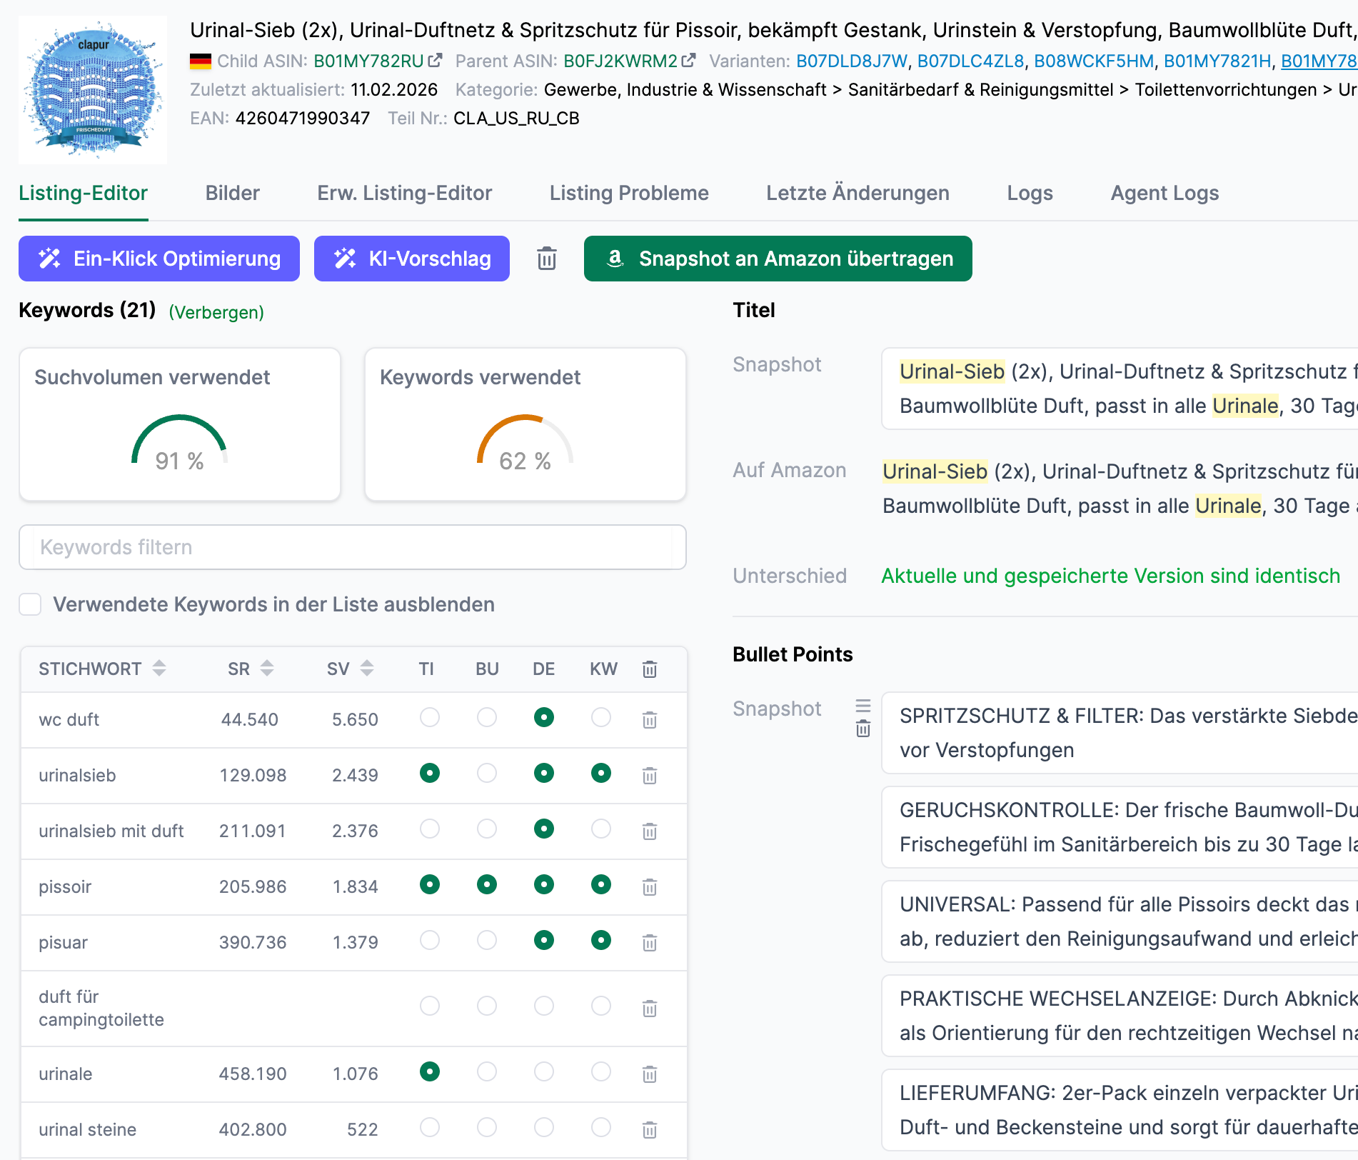Enable 'Verwendete Keywords in der Liste ausblenden'
The image size is (1358, 1160).
pos(30,604)
